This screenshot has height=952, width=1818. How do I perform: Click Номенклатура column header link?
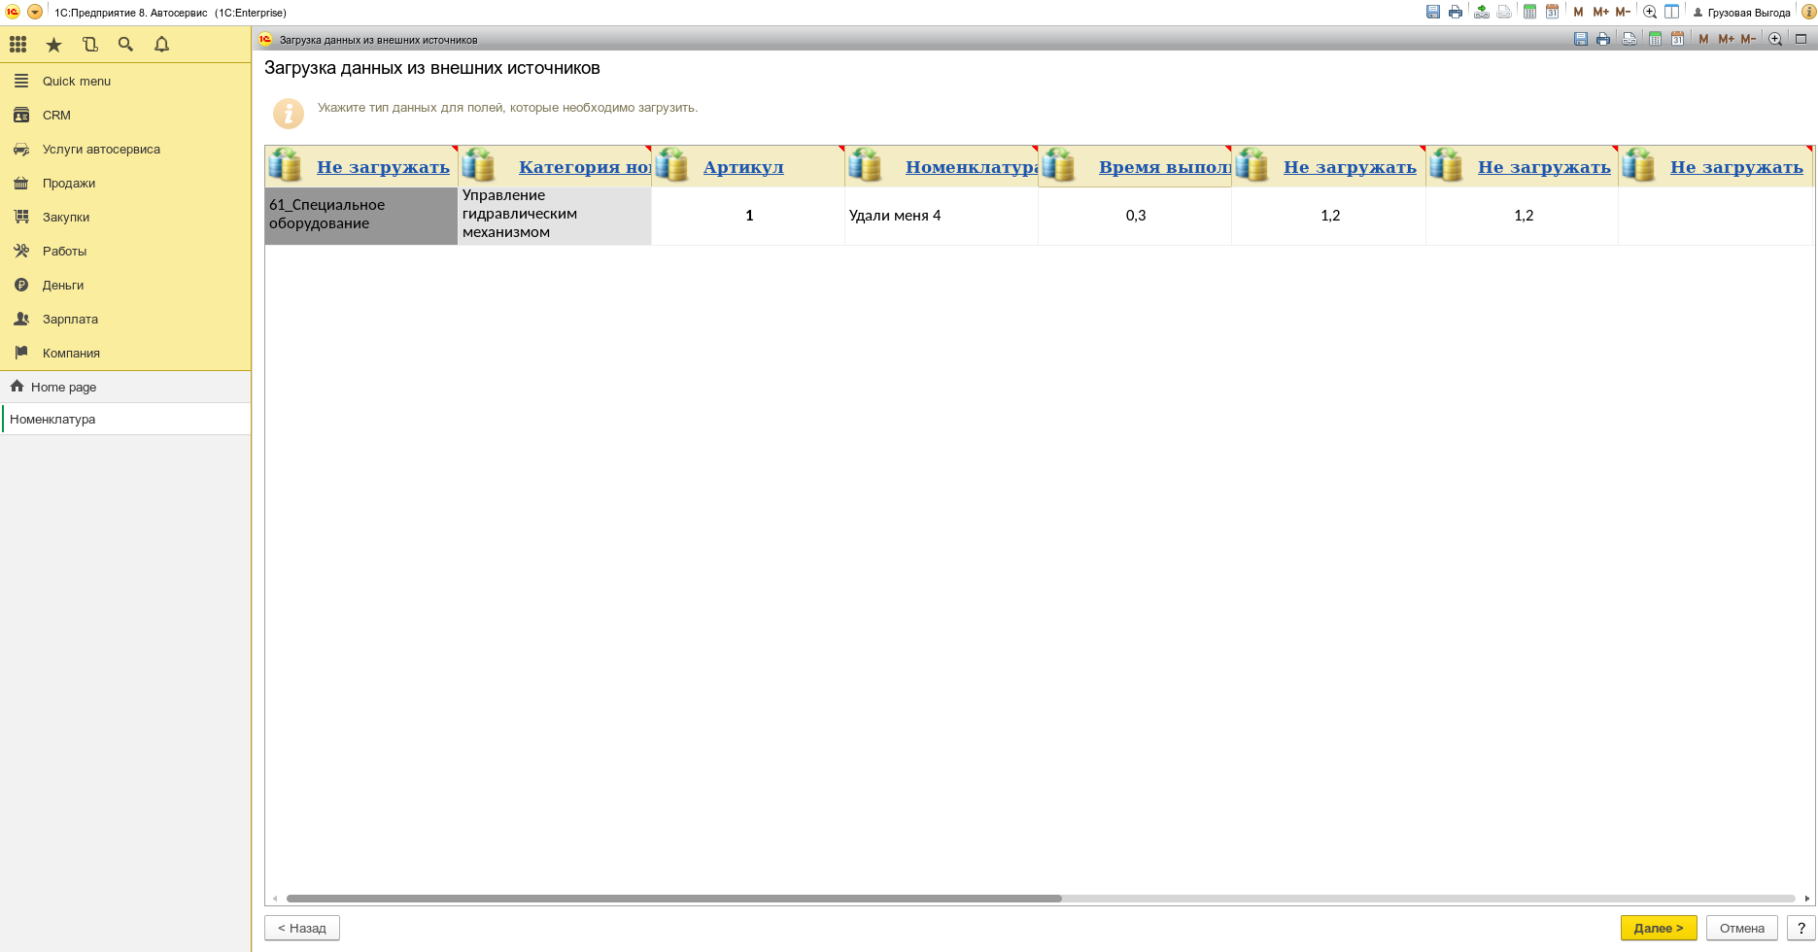[972, 167]
